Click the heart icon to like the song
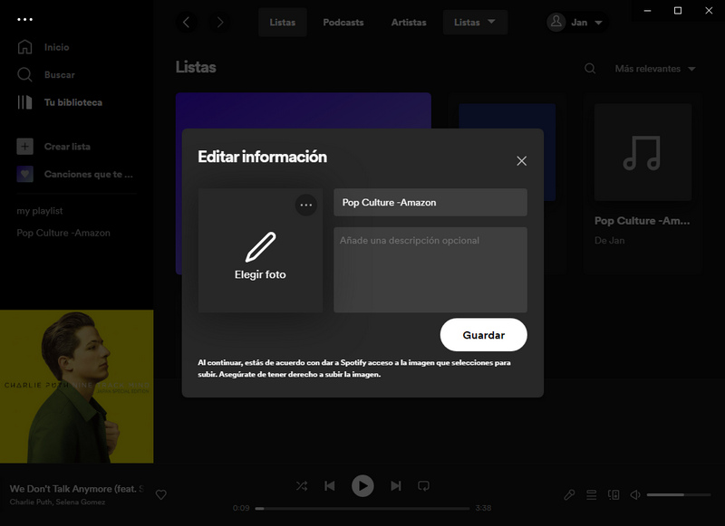This screenshot has height=526, width=725. (x=161, y=494)
